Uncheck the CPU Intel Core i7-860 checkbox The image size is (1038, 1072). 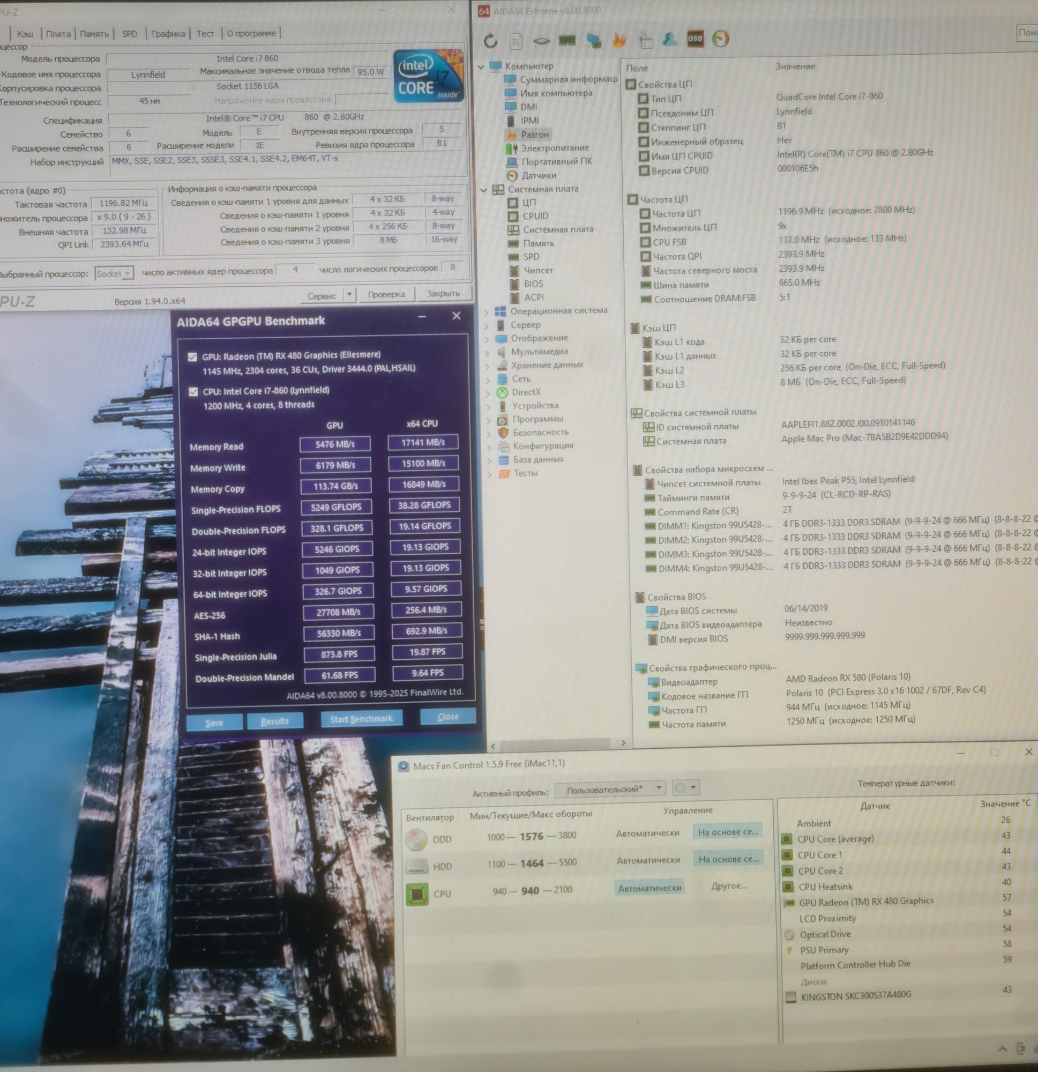click(x=193, y=392)
